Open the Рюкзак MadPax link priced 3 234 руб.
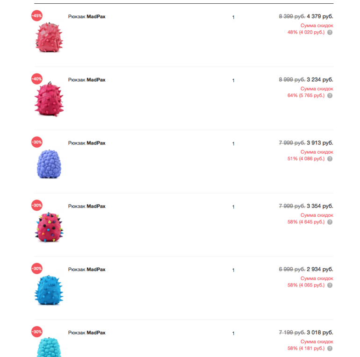 click(x=87, y=80)
